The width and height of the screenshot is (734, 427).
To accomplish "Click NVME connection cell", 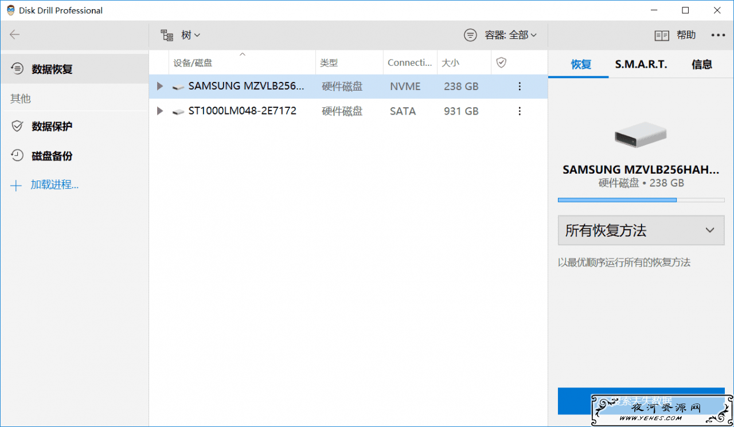I will (405, 87).
